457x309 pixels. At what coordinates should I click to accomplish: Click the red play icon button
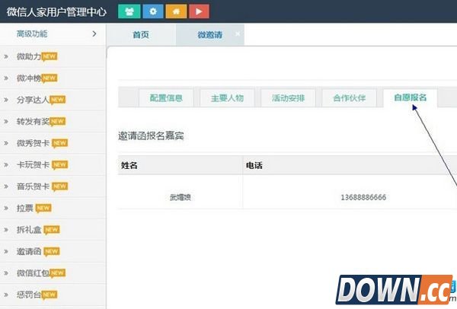[x=199, y=11]
